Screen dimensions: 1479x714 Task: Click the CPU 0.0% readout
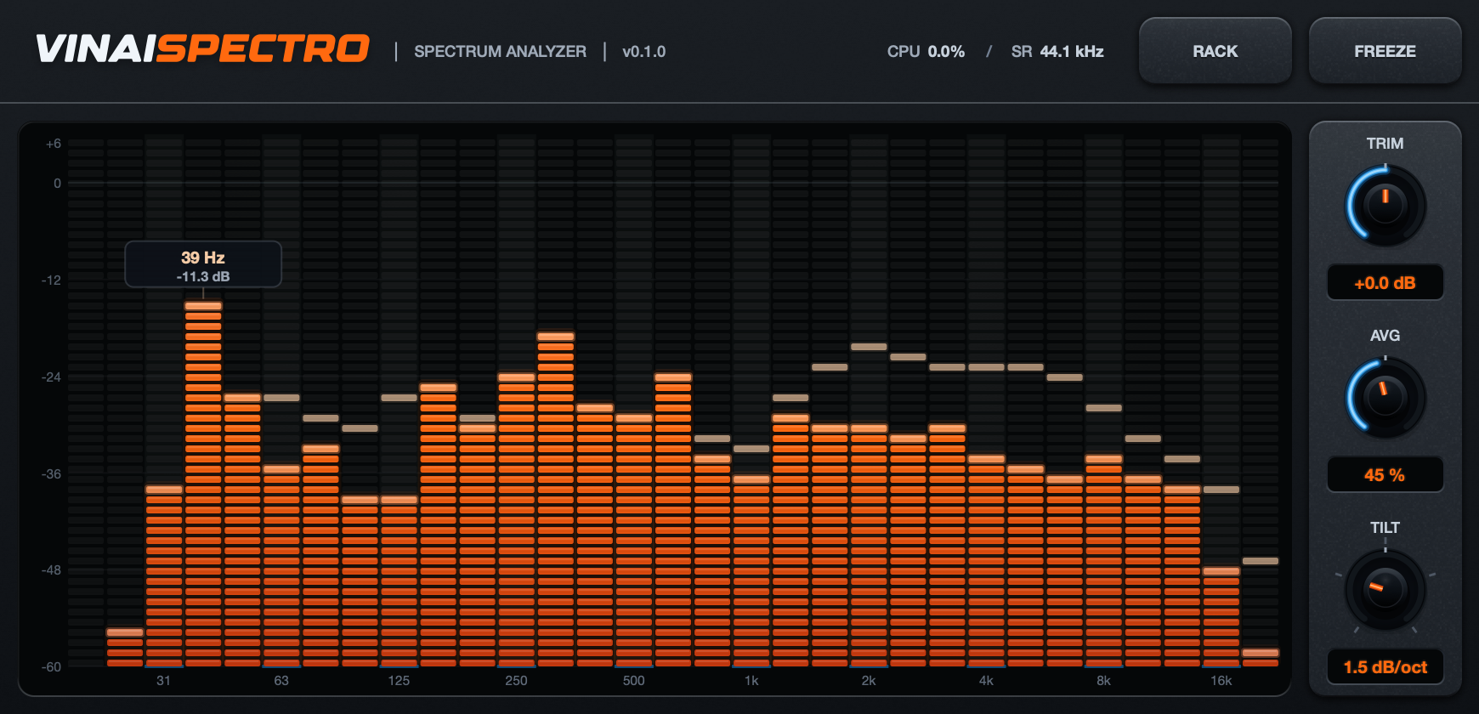pyautogui.click(x=926, y=52)
